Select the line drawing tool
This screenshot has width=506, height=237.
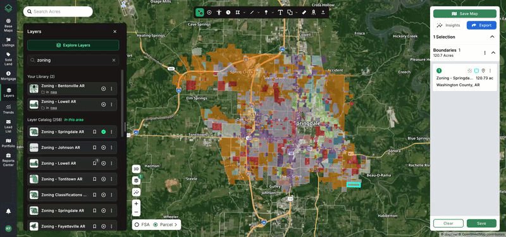[252, 13]
